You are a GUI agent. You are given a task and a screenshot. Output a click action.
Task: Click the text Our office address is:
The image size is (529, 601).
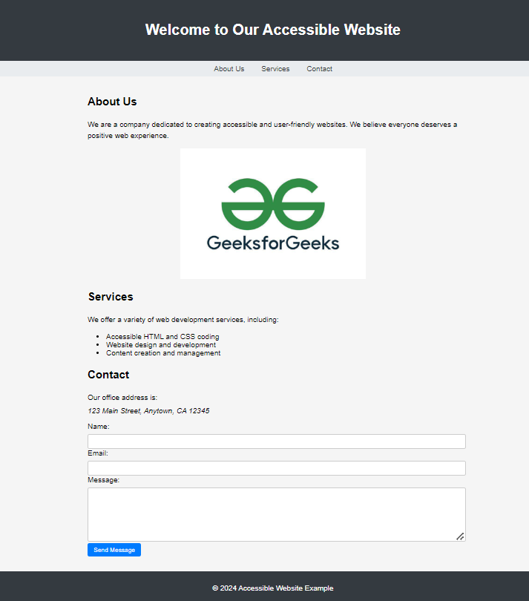tap(122, 398)
